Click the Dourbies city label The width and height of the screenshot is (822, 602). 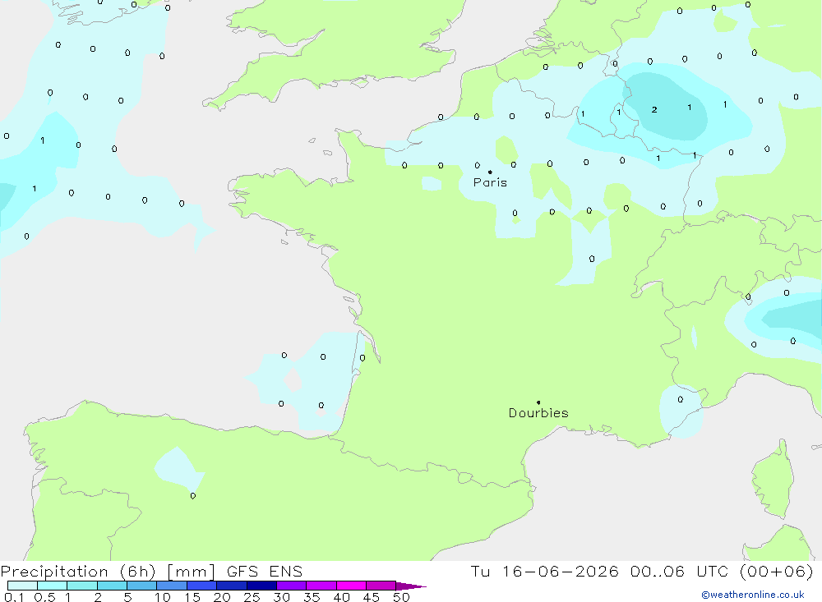pos(538,413)
